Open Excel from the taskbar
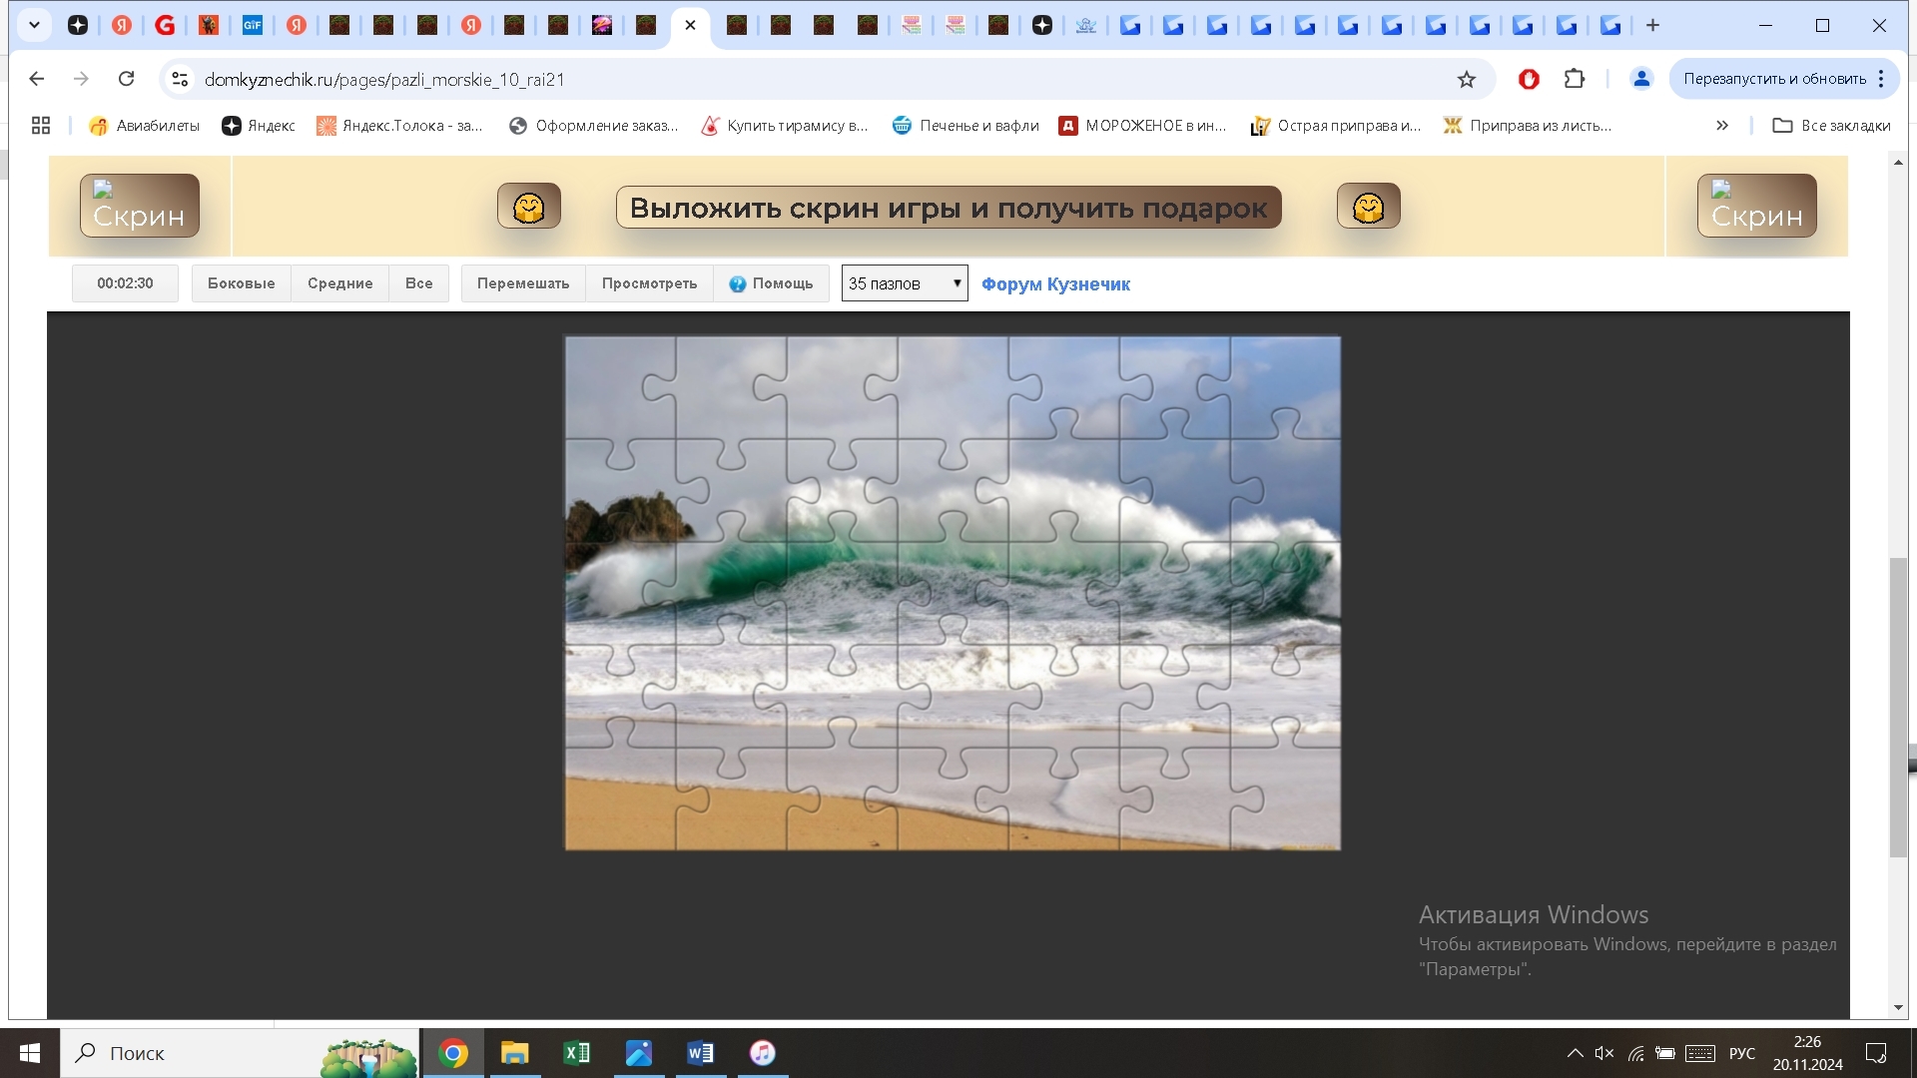The height and width of the screenshot is (1078, 1917). click(x=577, y=1053)
